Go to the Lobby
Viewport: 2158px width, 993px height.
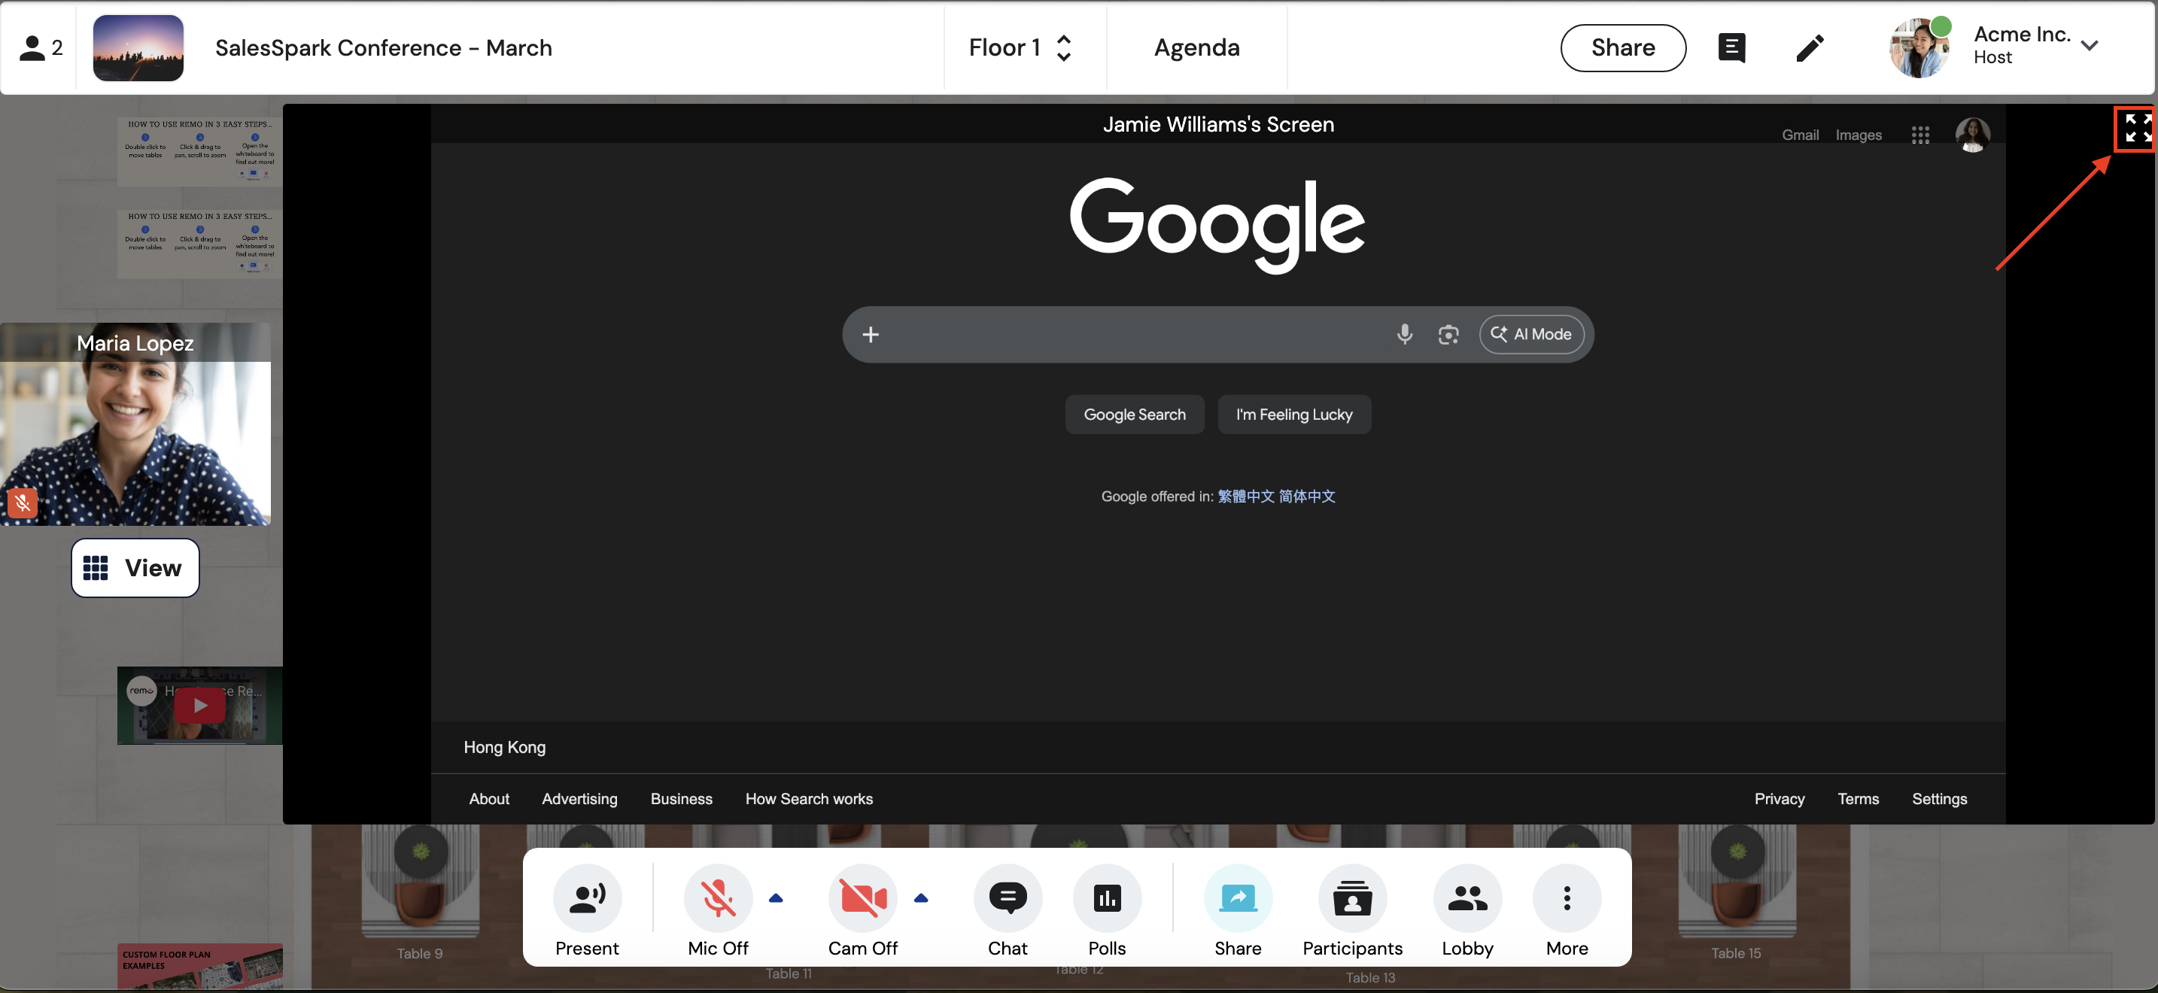point(1467,899)
